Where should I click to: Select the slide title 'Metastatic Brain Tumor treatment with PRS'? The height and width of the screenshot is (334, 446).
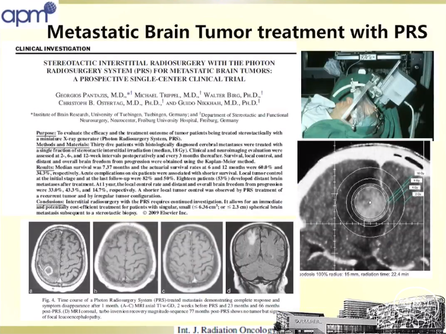(237, 31)
